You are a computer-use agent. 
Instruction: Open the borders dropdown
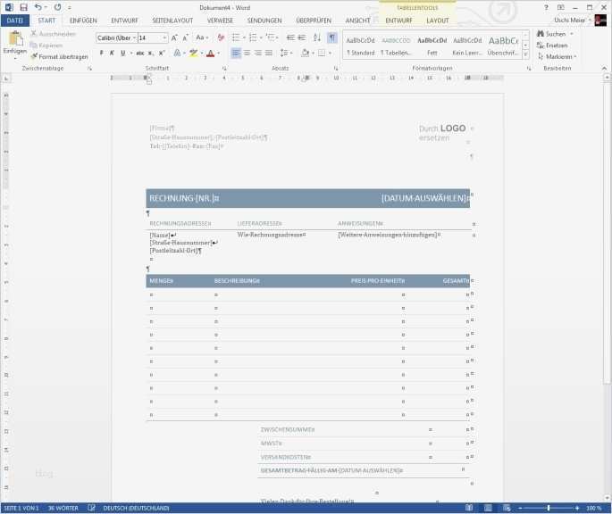point(331,53)
